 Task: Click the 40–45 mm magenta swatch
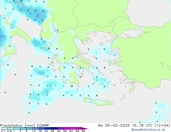[73, 128]
